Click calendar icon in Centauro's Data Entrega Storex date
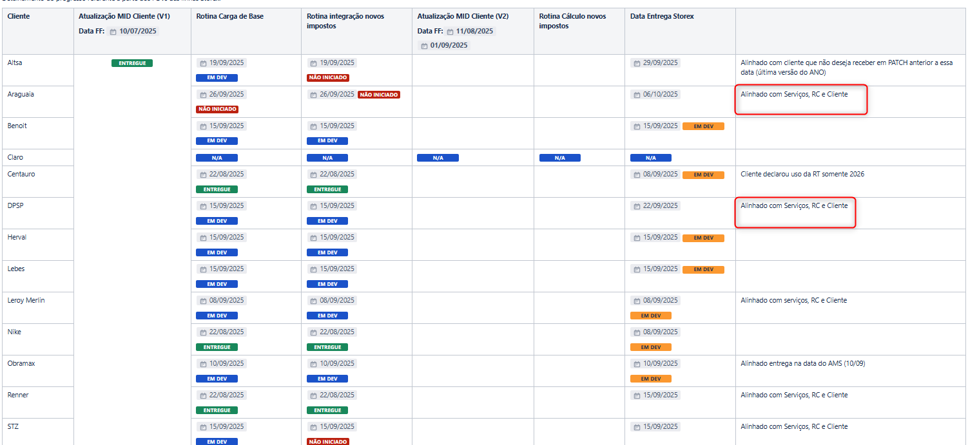The height and width of the screenshot is (445, 968). click(x=637, y=175)
